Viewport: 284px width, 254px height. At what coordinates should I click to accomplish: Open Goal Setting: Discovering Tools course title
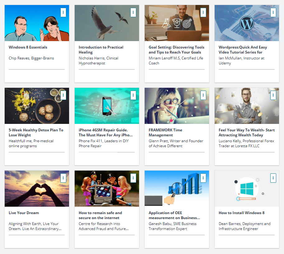coord(176,50)
